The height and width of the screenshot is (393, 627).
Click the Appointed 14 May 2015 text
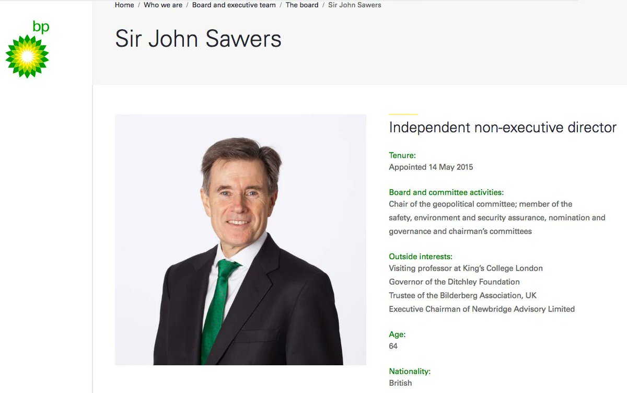click(431, 167)
